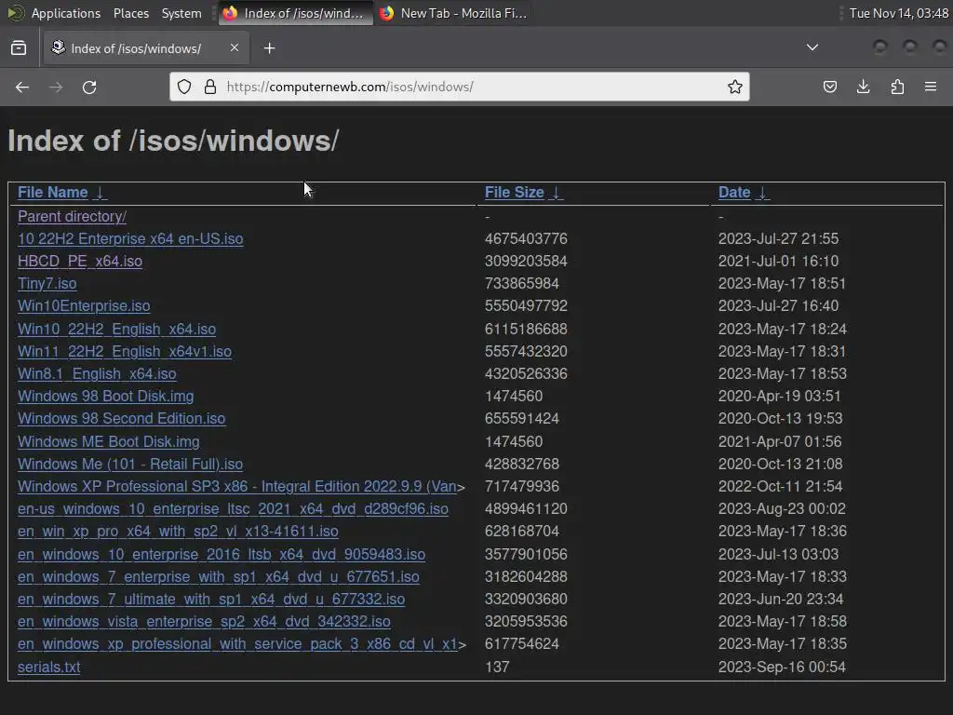Click the Date column header link
The image size is (953, 715).
[x=734, y=193]
